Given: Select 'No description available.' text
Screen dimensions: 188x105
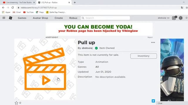Looking at the screenshot, I should click(x=111, y=77).
